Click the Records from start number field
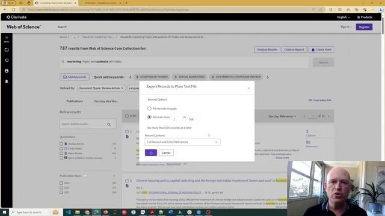Screen dimensions: 385x216 [177, 118]
